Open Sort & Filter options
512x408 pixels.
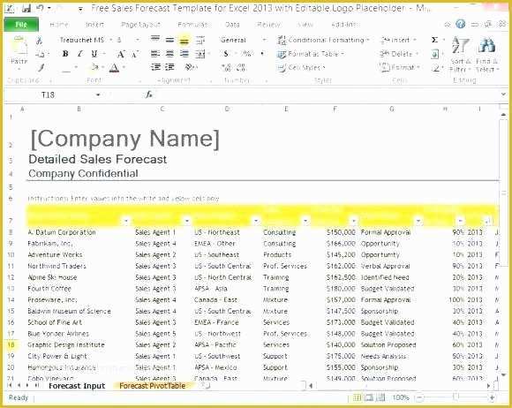coord(460,54)
